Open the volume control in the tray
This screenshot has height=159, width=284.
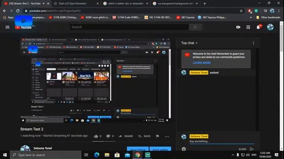[x=248, y=155]
